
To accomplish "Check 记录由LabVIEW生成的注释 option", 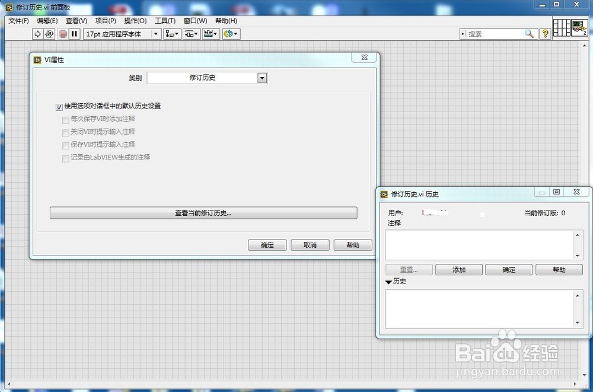I will coord(66,158).
